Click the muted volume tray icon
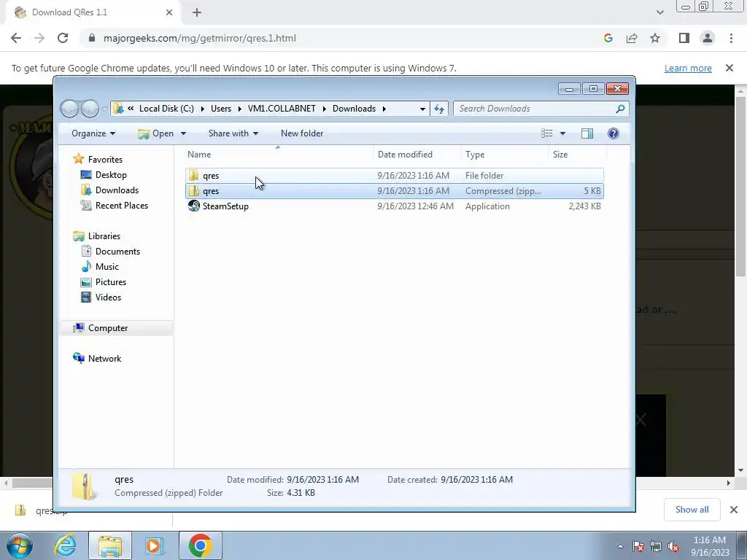This screenshot has height=560, width=747. (x=673, y=547)
